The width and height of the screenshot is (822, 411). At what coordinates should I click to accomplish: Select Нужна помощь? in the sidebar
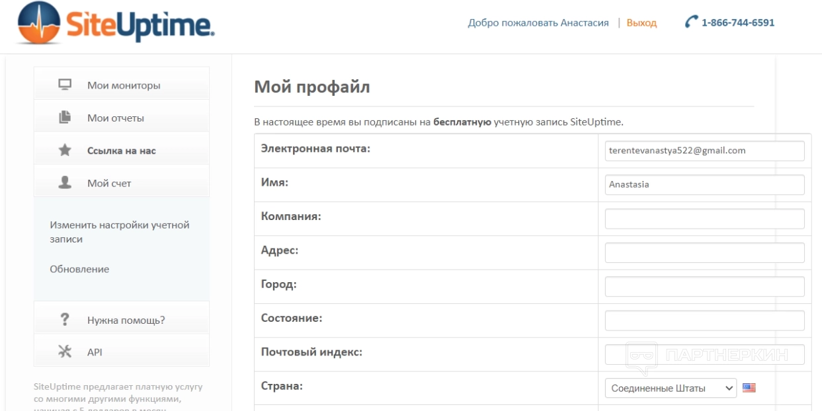126,320
